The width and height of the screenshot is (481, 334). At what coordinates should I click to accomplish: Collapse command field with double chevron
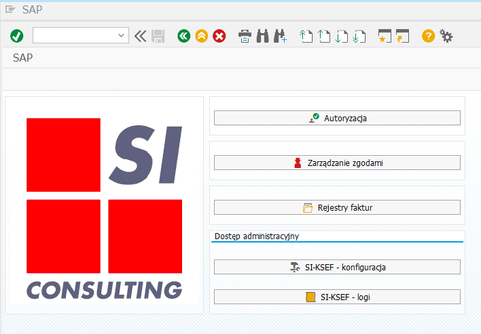(x=141, y=36)
